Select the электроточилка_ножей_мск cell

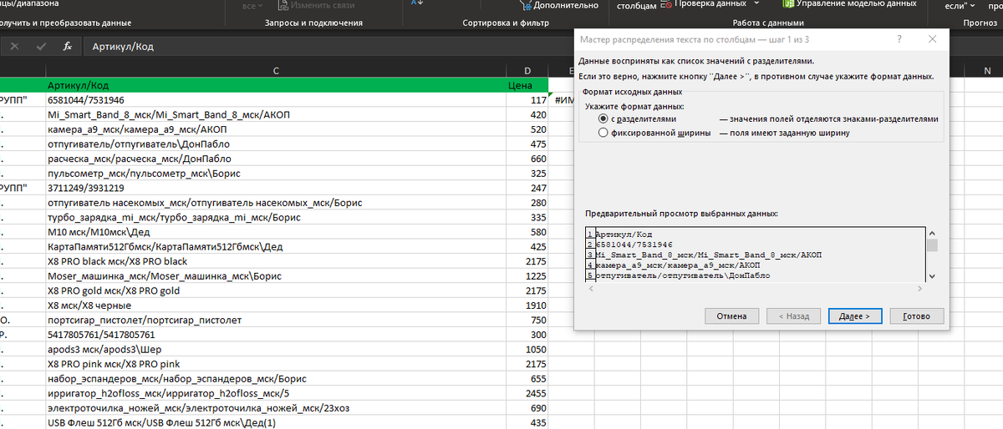(276, 407)
